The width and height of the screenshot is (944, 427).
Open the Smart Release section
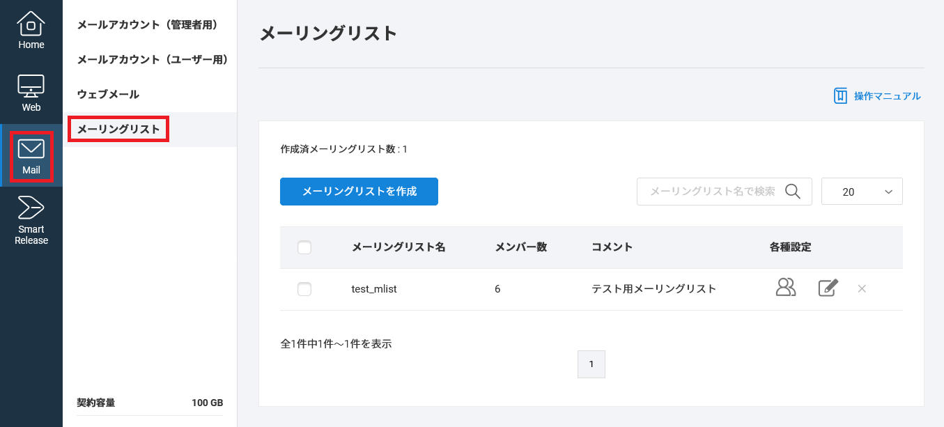pyautogui.click(x=31, y=219)
